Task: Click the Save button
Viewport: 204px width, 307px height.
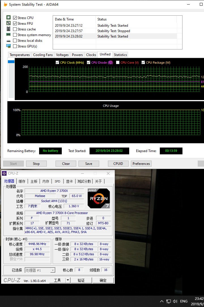Action: point(89,164)
